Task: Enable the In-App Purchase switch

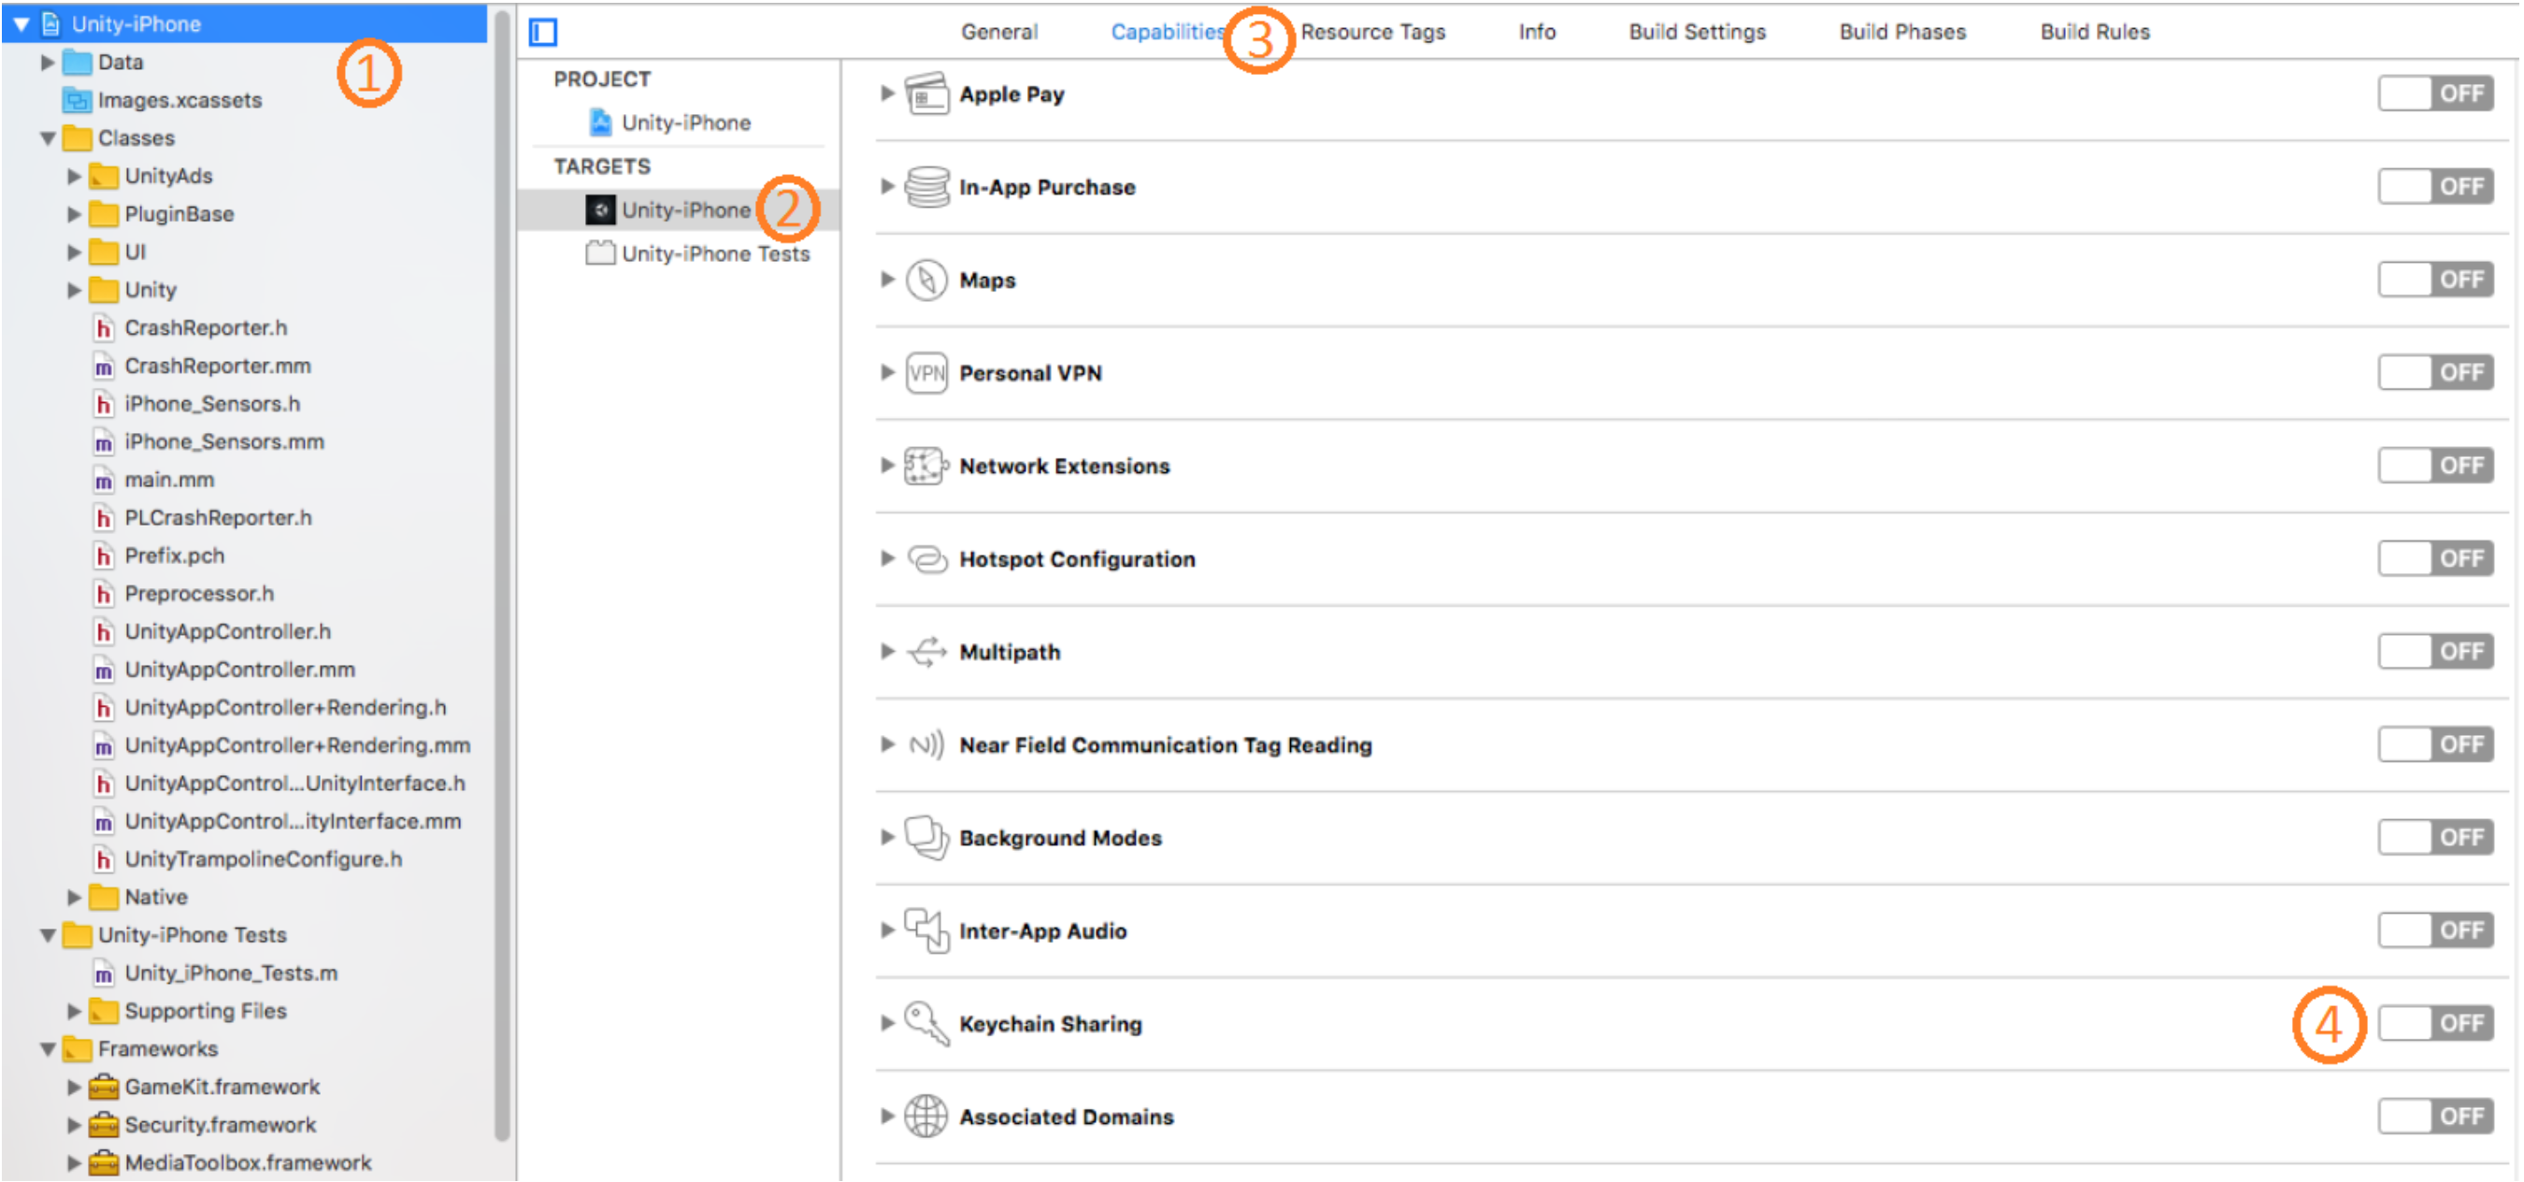Action: coord(2436,186)
